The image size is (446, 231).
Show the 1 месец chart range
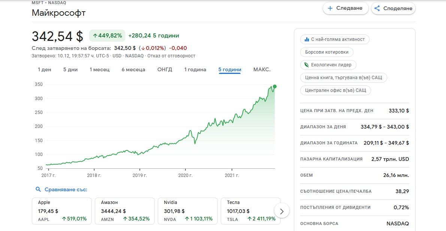point(99,70)
